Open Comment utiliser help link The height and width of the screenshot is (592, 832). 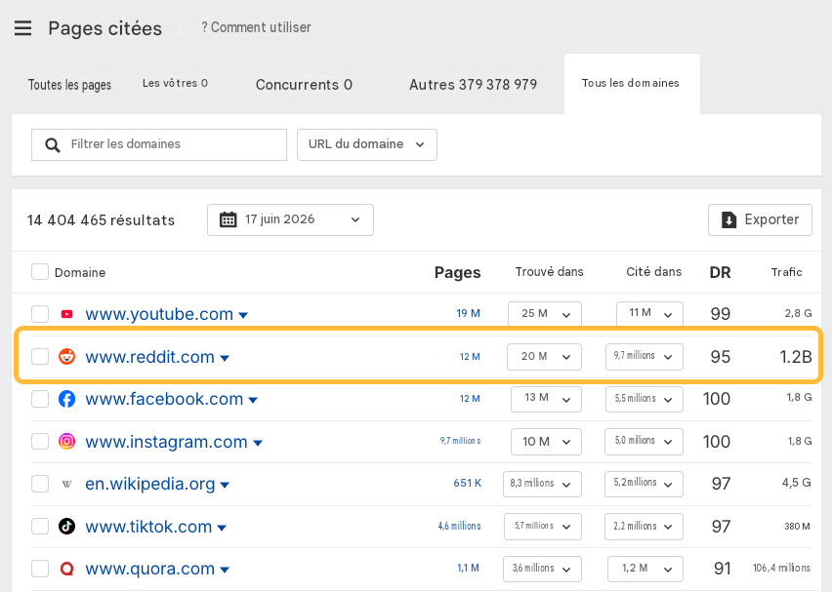point(256,27)
